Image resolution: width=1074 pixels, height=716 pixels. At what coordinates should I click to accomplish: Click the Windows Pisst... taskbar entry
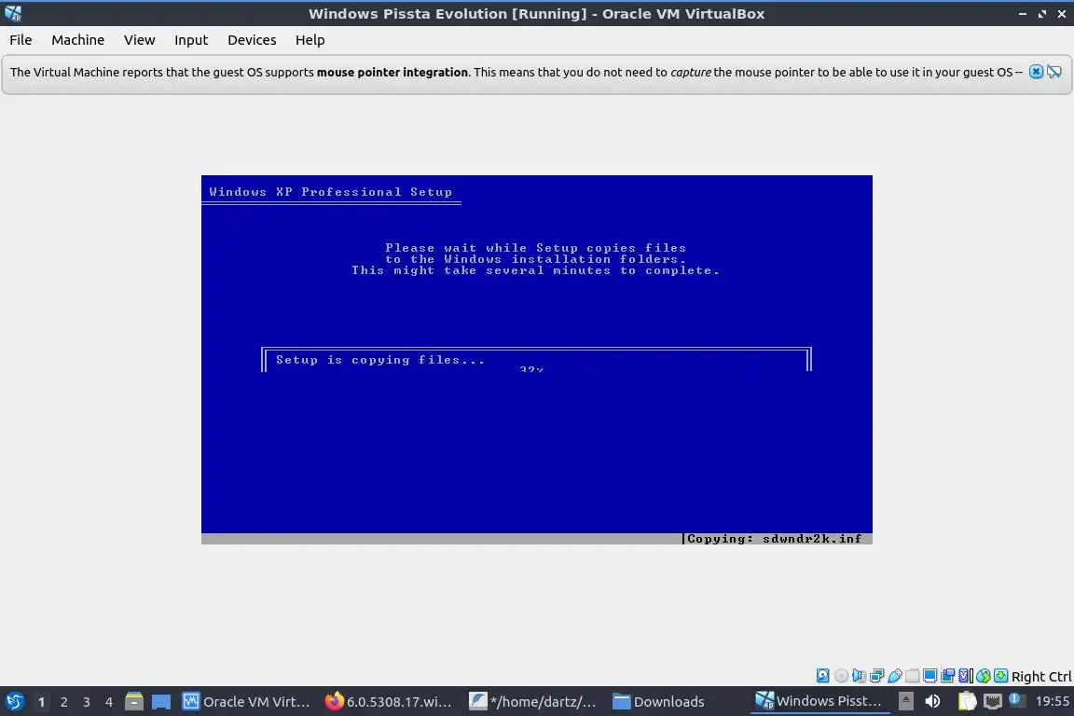point(819,701)
